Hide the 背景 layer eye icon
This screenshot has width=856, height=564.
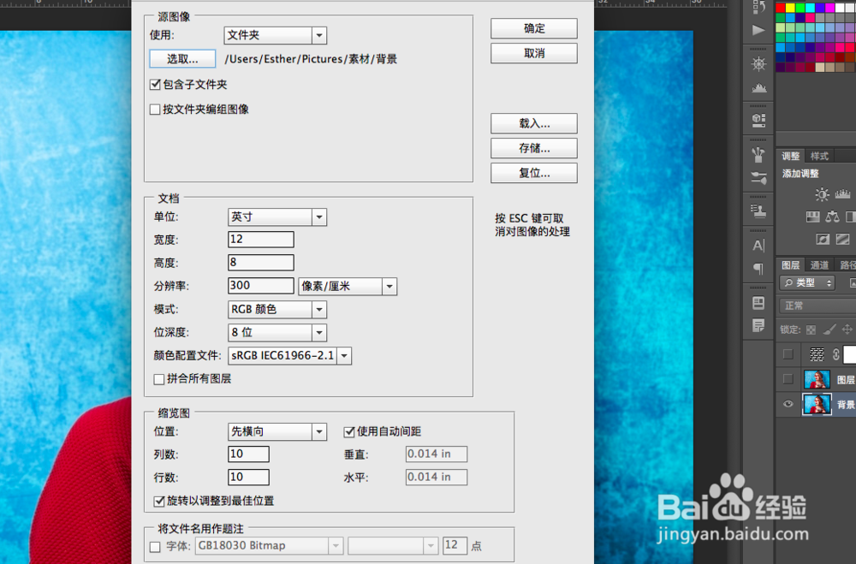788,404
